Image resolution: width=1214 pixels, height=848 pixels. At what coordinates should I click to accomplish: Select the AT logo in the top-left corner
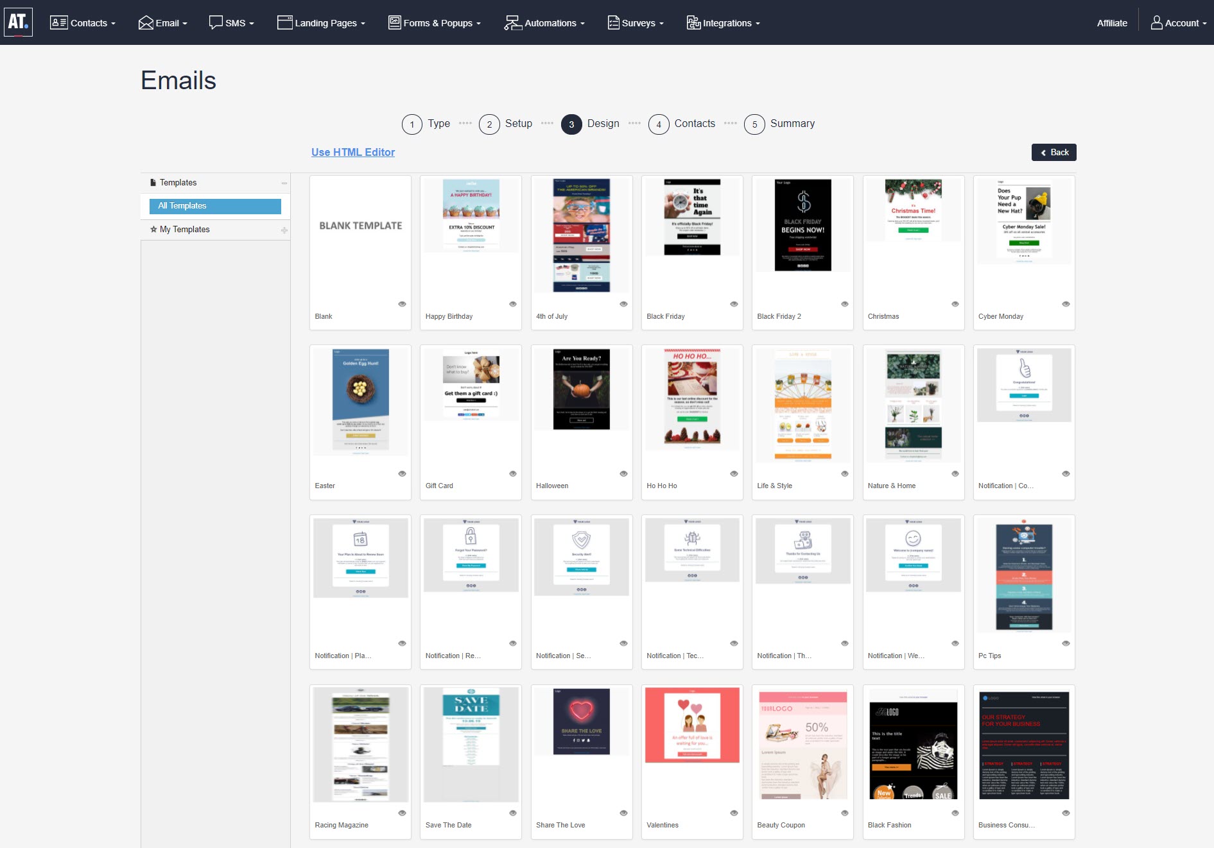click(19, 22)
